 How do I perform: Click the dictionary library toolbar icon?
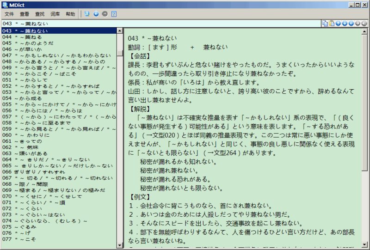point(87,14)
